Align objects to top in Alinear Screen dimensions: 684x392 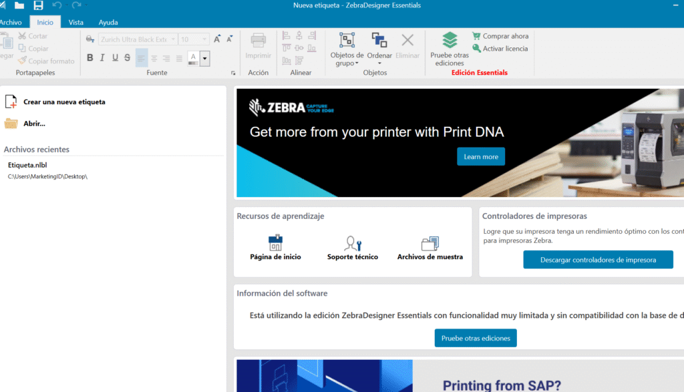pos(286,48)
